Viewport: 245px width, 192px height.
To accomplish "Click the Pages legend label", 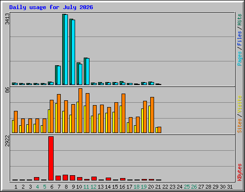I will 240,59.
